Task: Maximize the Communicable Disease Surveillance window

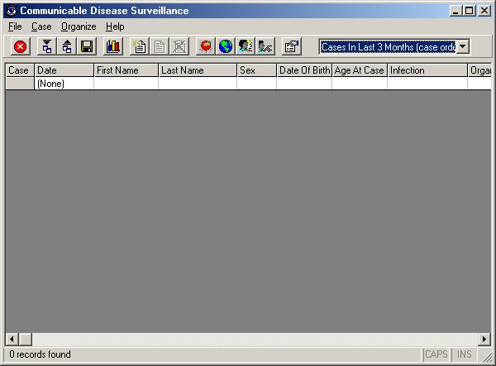Action: click(x=469, y=11)
